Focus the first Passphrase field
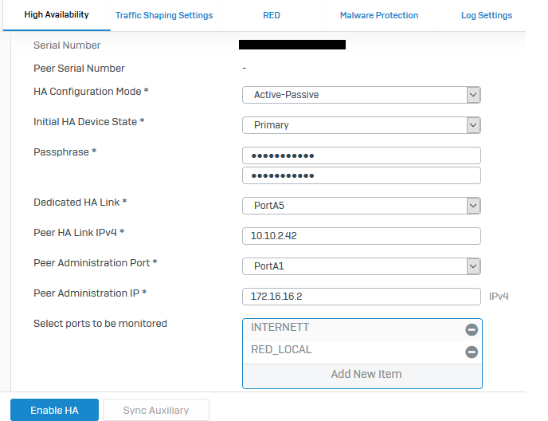The height and width of the screenshot is (421, 548). pos(362,155)
